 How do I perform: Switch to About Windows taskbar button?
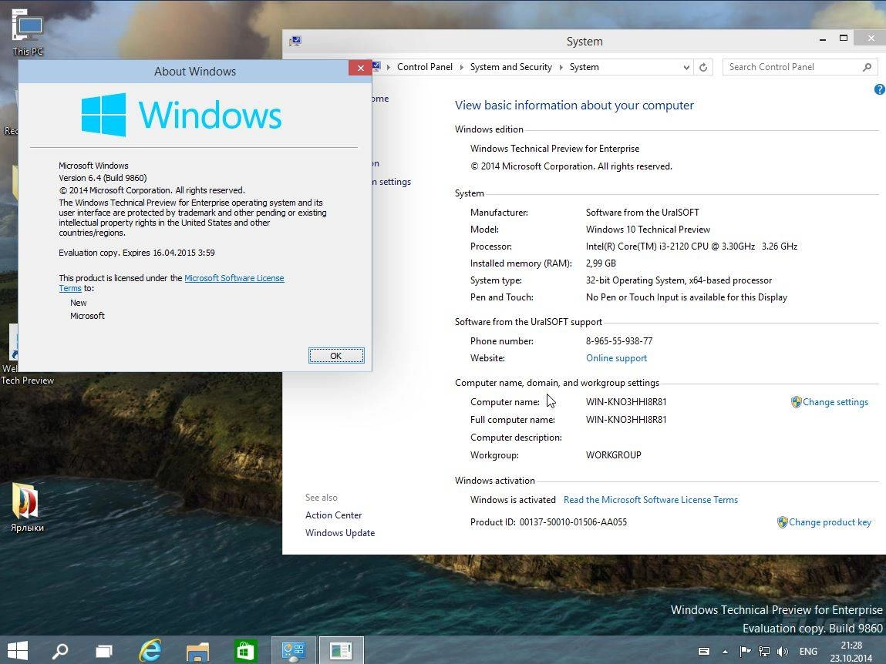point(341,650)
